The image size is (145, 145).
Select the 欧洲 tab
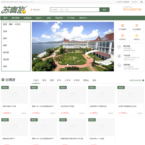59,81
